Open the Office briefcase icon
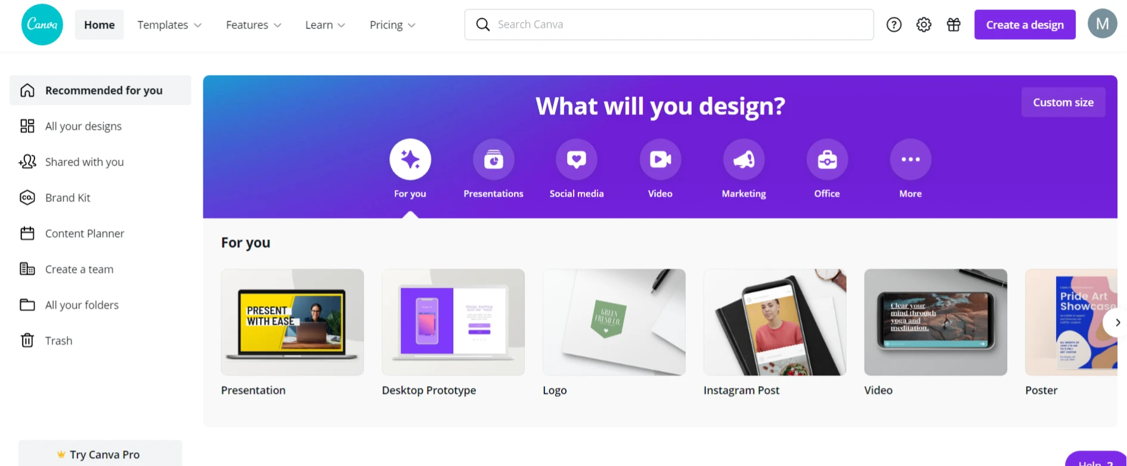 (x=827, y=159)
